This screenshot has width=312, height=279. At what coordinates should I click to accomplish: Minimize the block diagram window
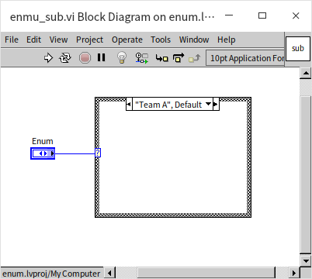pos(229,15)
